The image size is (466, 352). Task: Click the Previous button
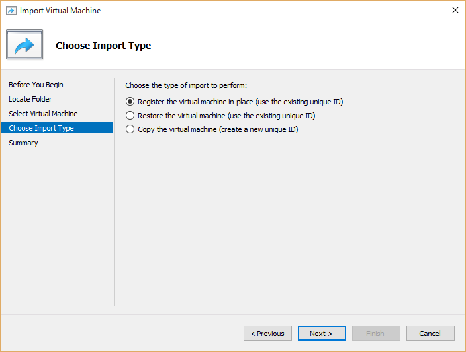[267, 334]
